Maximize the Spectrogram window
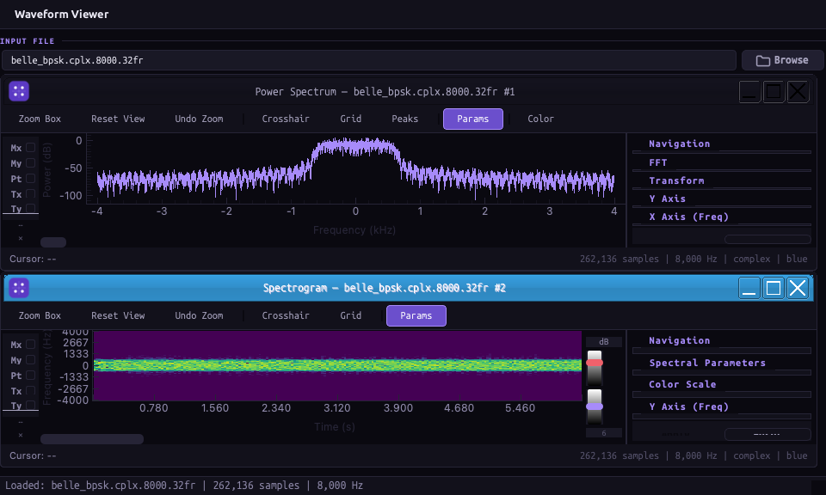This screenshot has height=495, width=826. [774, 288]
